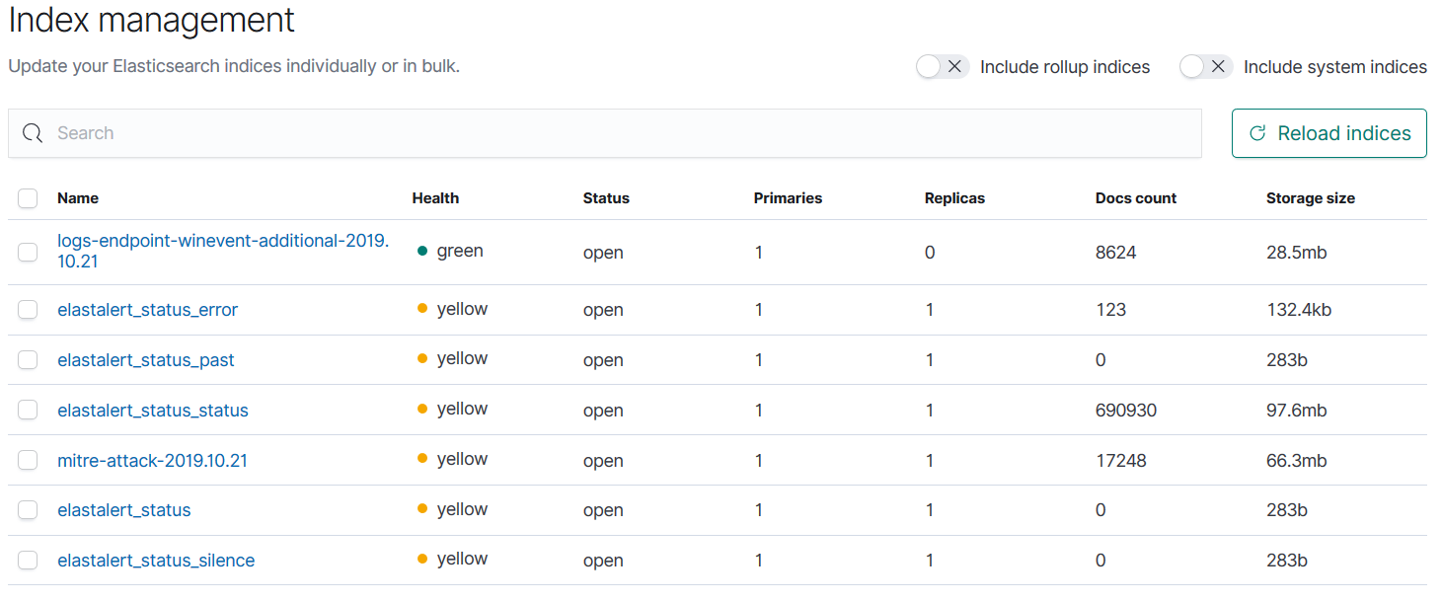The width and height of the screenshot is (1442, 602).
Task: Select the checkbox for mitre-attack-2019.10.21
Action: pyautogui.click(x=28, y=459)
